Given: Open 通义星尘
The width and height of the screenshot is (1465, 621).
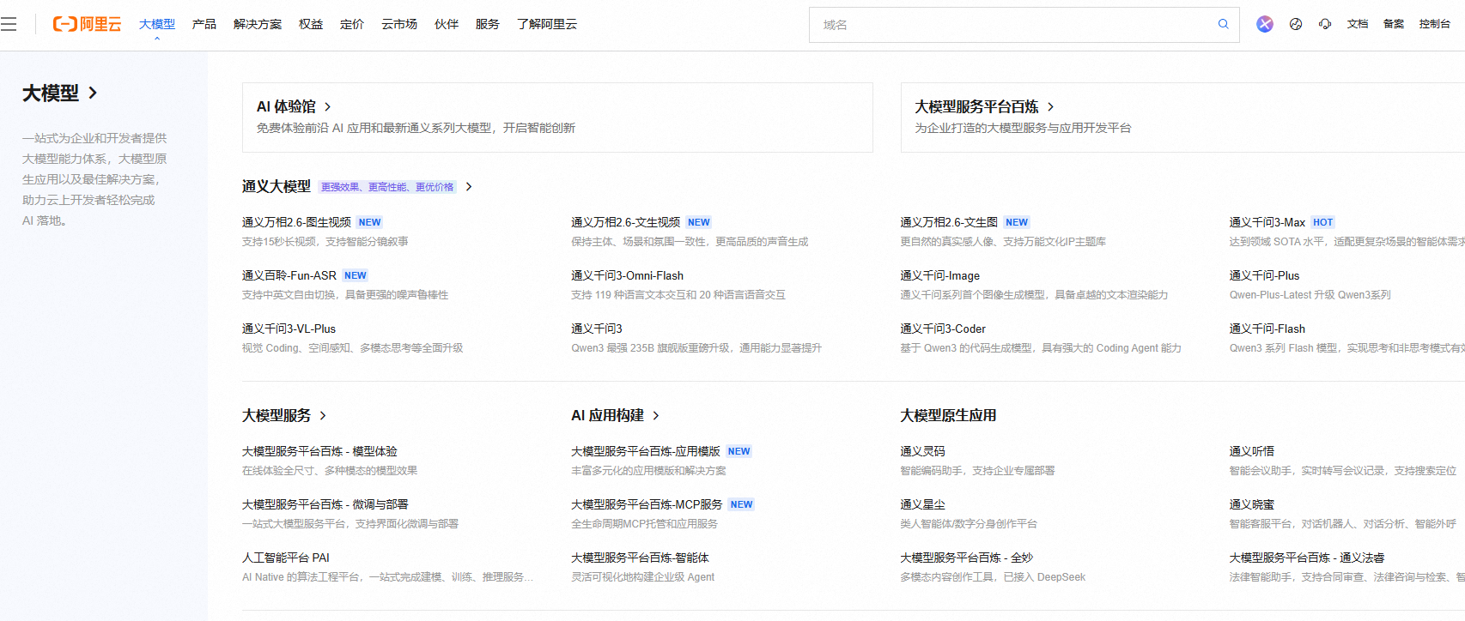Looking at the screenshot, I should (922, 504).
